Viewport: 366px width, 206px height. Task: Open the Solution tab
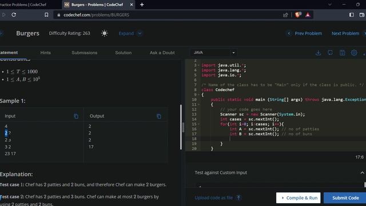124,53
